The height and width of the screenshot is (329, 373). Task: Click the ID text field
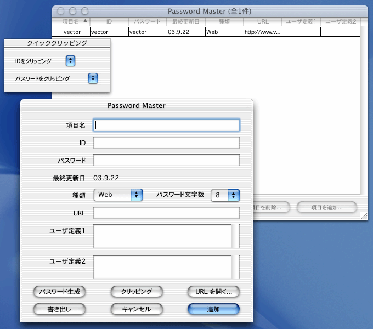(x=166, y=143)
